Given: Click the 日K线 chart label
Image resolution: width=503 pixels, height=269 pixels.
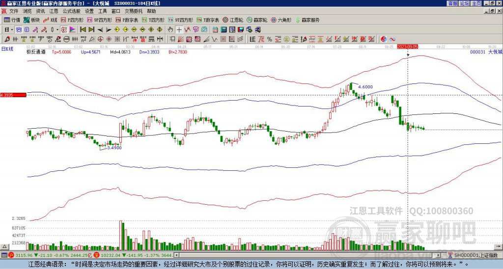Looking at the screenshot, I should pyautogui.click(x=7, y=49).
